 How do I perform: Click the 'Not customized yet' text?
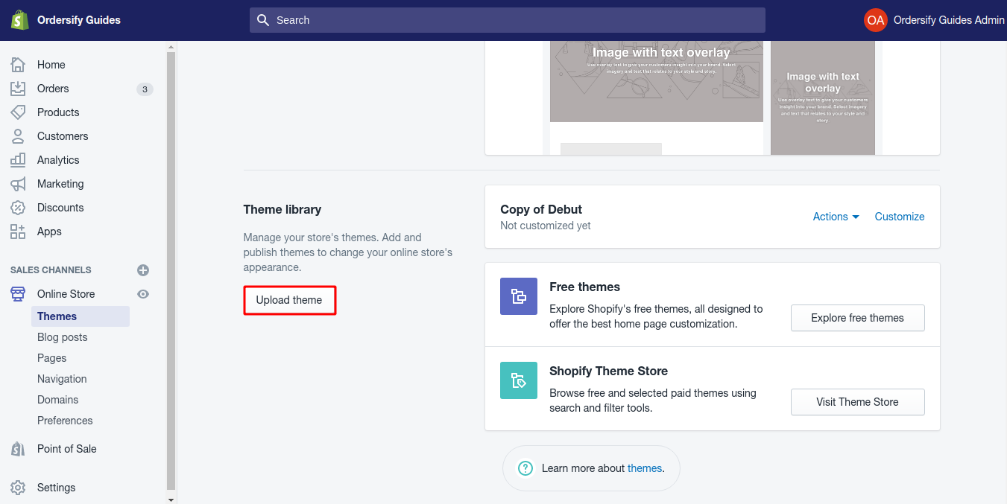(546, 226)
